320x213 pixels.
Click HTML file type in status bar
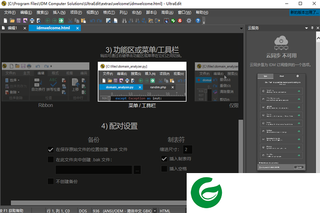(165, 210)
